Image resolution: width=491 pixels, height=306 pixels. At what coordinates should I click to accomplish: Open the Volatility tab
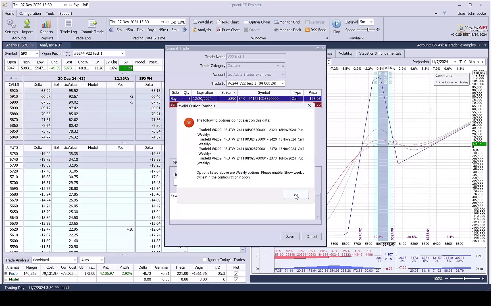[346, 53]
